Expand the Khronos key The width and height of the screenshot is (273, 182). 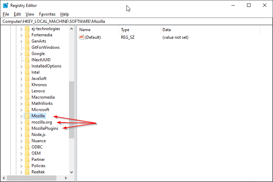[x=21, y=85]
